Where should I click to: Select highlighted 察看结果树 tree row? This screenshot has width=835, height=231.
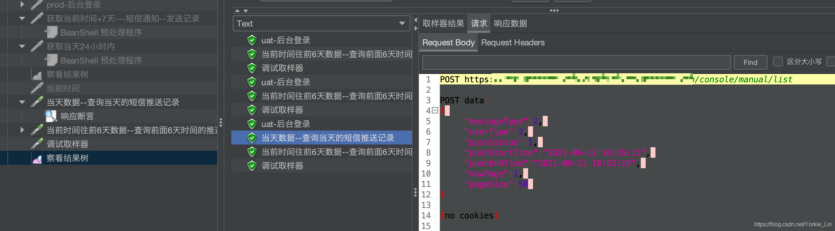(108, 158)
